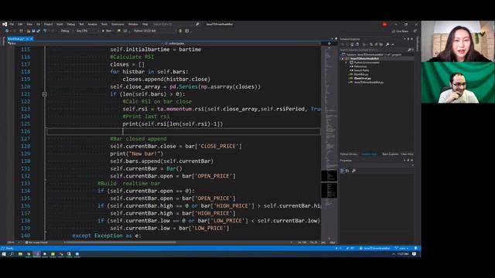495x278 pixels.
Task: Select the Solution root node
Action: 371,55
